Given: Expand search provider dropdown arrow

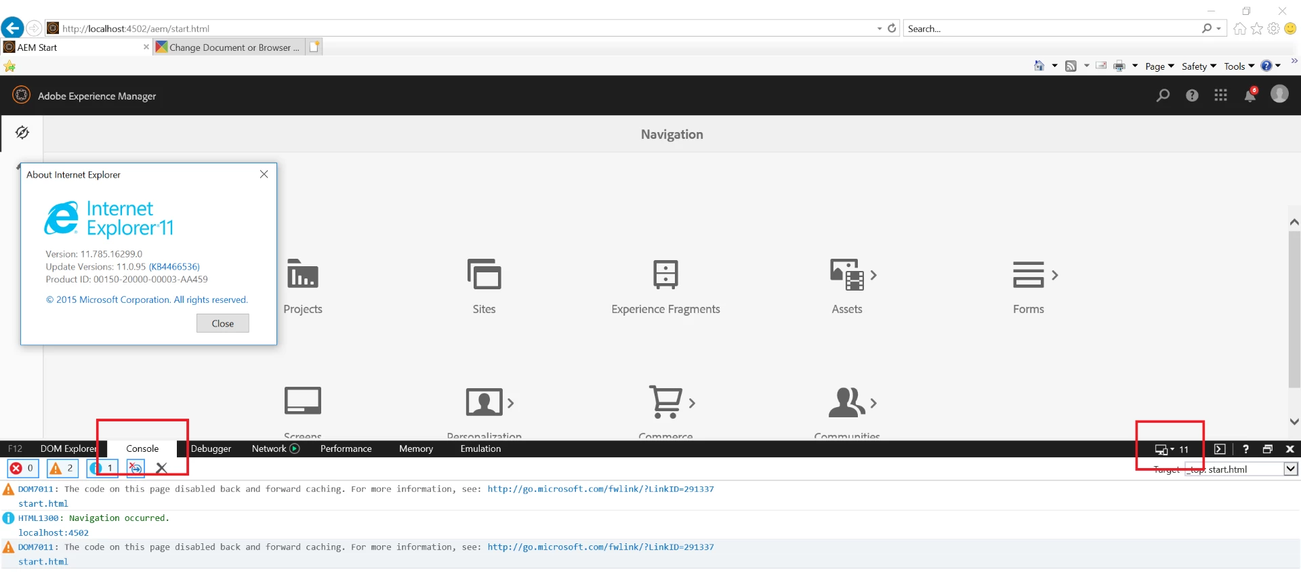Looking at the screenshot, I should pyautogui.click(x=1218, y=28).
